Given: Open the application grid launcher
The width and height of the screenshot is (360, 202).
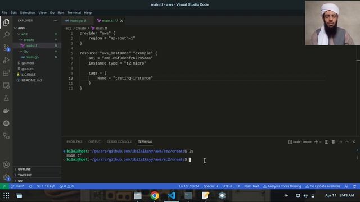Looking at the screenshot, I should coord(6,195).
